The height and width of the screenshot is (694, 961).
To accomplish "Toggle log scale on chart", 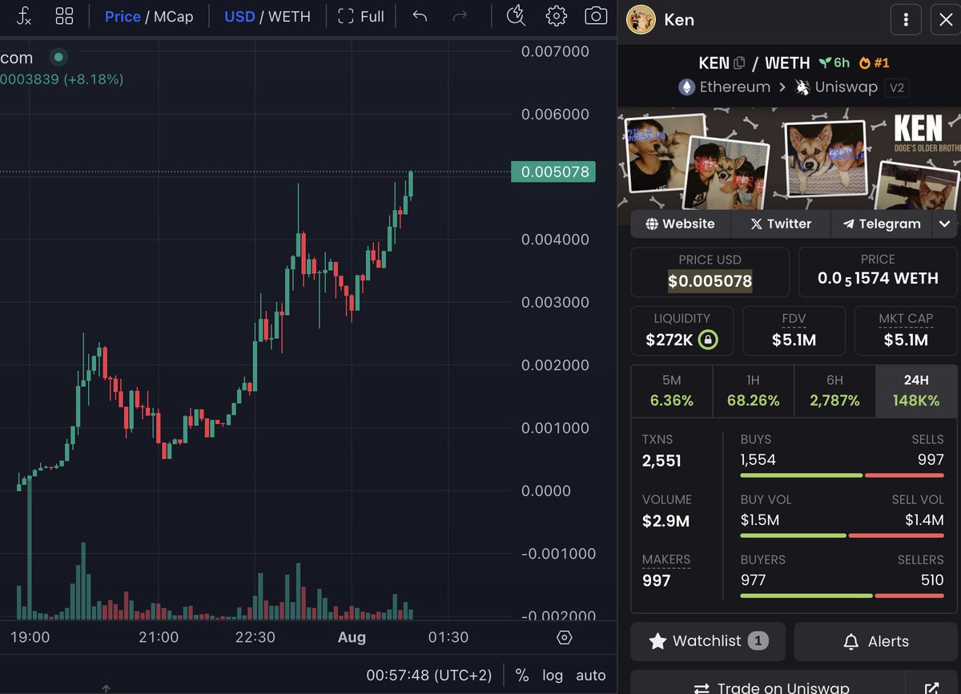I will pos(553,675).
